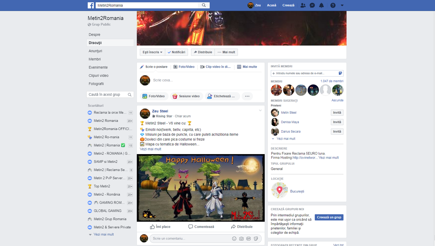The width and height of the screenshot is (435, 246).
Task: Start a Sesiune video session
Action: coord(187,96)
